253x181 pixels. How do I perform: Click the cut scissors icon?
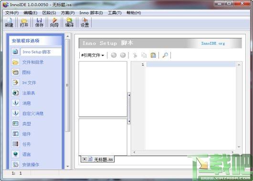click(135, 55)
